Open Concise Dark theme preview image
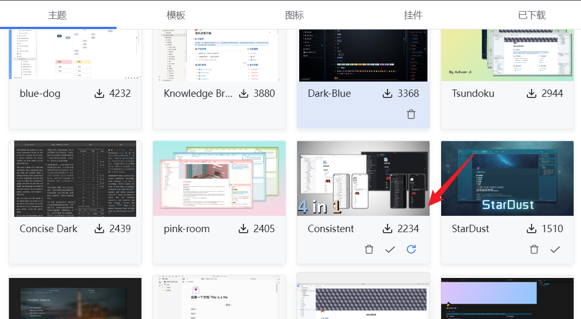581x319 pixels. (x=75, y=178)
